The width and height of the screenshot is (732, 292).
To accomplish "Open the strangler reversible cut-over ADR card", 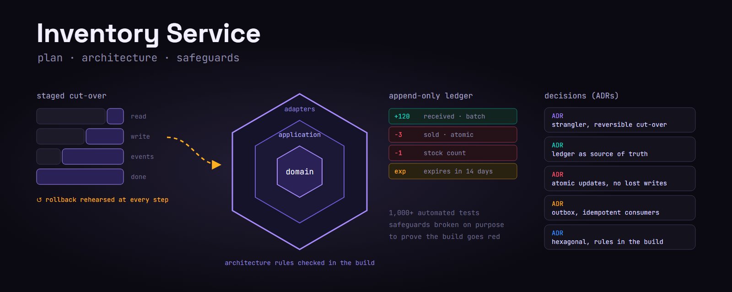I will pos(620,120).
